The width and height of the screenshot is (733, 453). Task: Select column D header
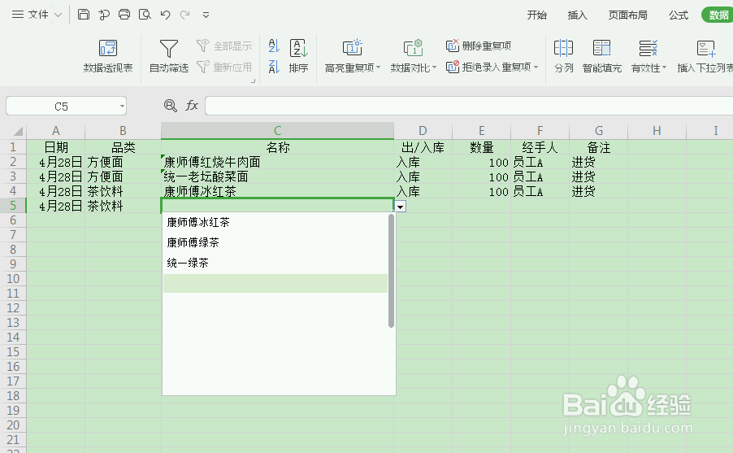click(x=423, y=131)
